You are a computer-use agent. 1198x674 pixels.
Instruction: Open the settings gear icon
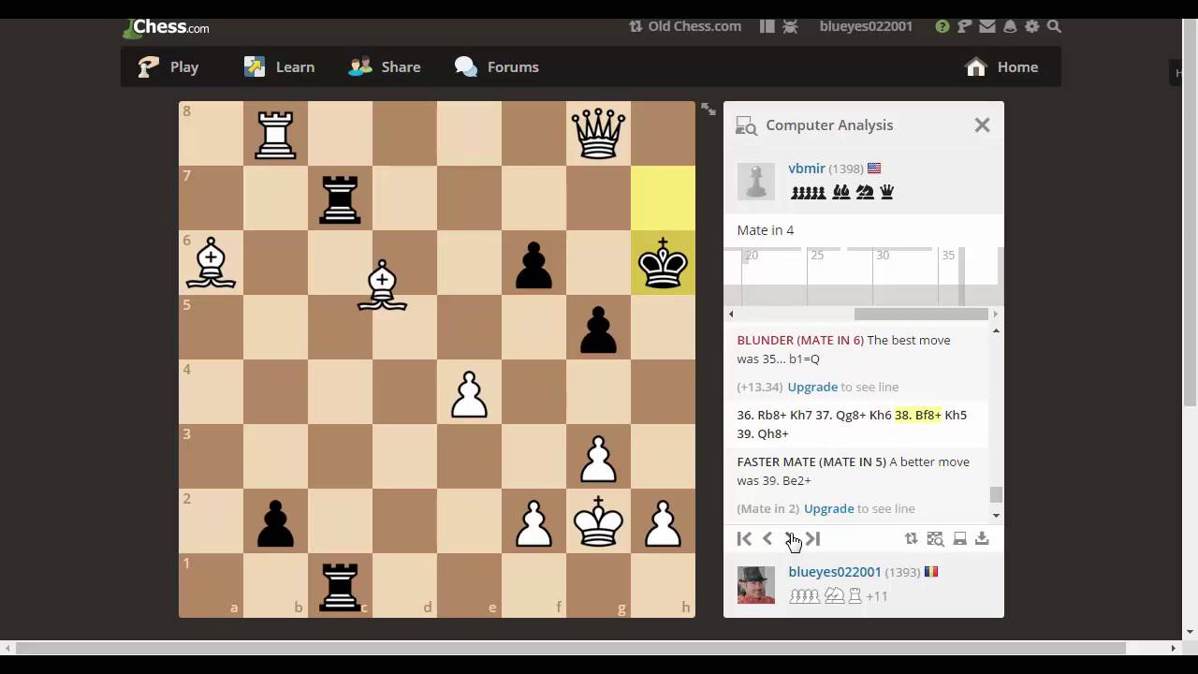coord(1032,26)
